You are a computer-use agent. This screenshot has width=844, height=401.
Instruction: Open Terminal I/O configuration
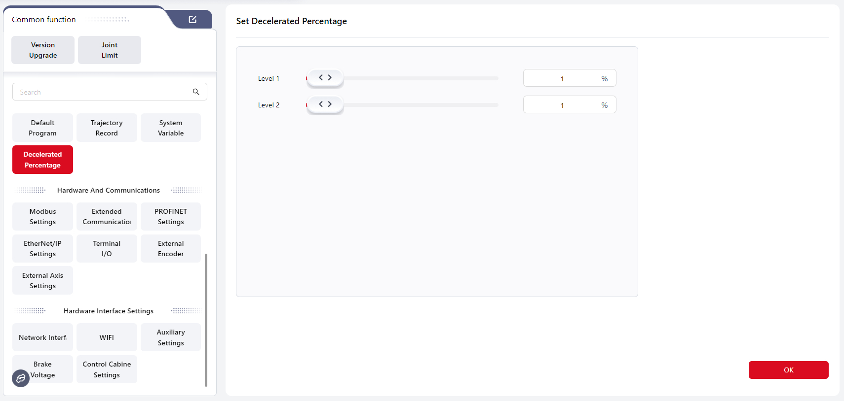[x=107, y=249]
